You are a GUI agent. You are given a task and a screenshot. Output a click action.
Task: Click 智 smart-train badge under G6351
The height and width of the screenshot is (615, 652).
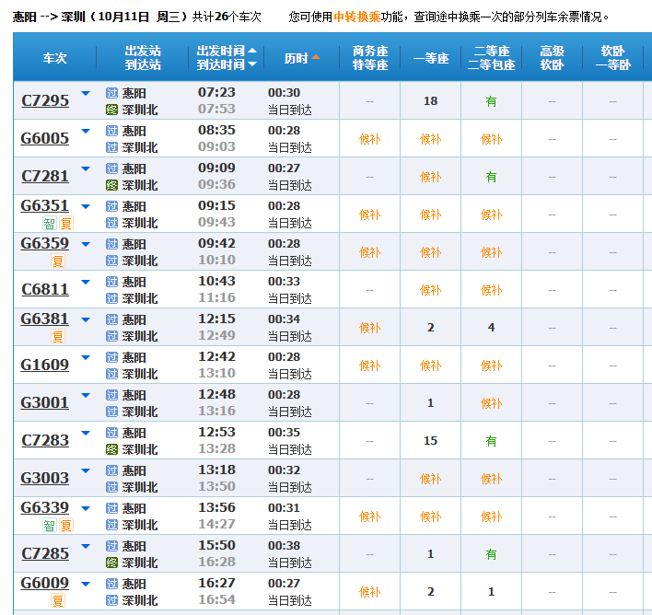(50, 224)
